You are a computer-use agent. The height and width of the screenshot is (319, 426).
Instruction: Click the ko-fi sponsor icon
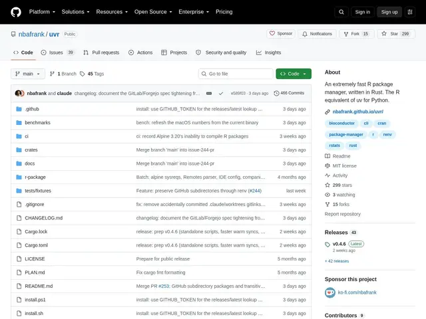point(330,292)
